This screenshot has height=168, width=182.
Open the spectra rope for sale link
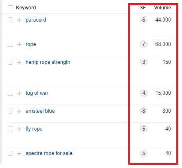49,153
